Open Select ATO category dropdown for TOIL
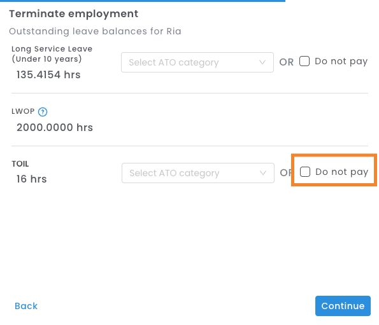Image resolution: width=379 pixels, height=325 pixels. point(198,173)
